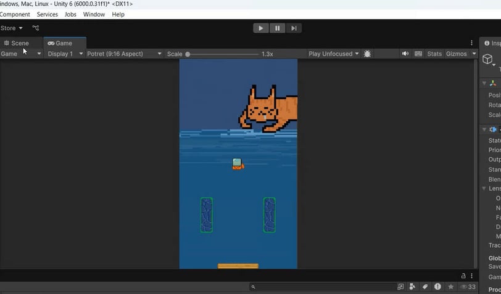This screenshot has height=294, width=501.
Task: Open the Play Unfocused dropdown
Action: [x=334, y=54]
